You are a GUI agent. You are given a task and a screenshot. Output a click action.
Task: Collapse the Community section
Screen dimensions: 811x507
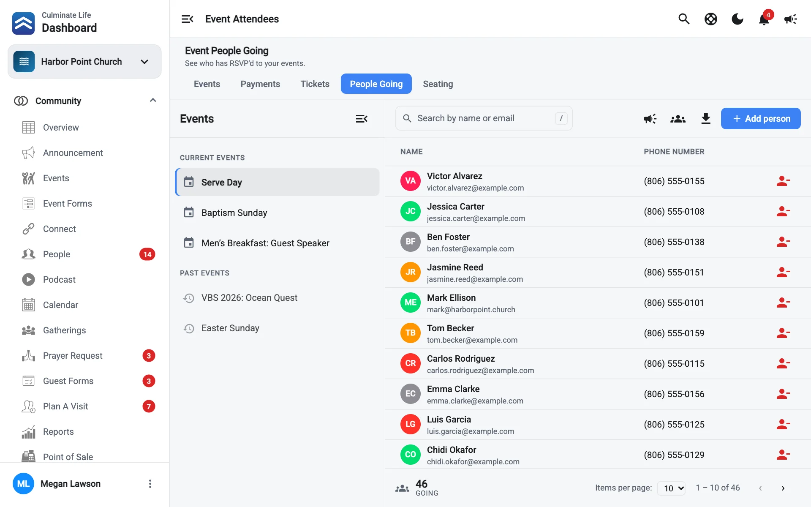point(153,101)
